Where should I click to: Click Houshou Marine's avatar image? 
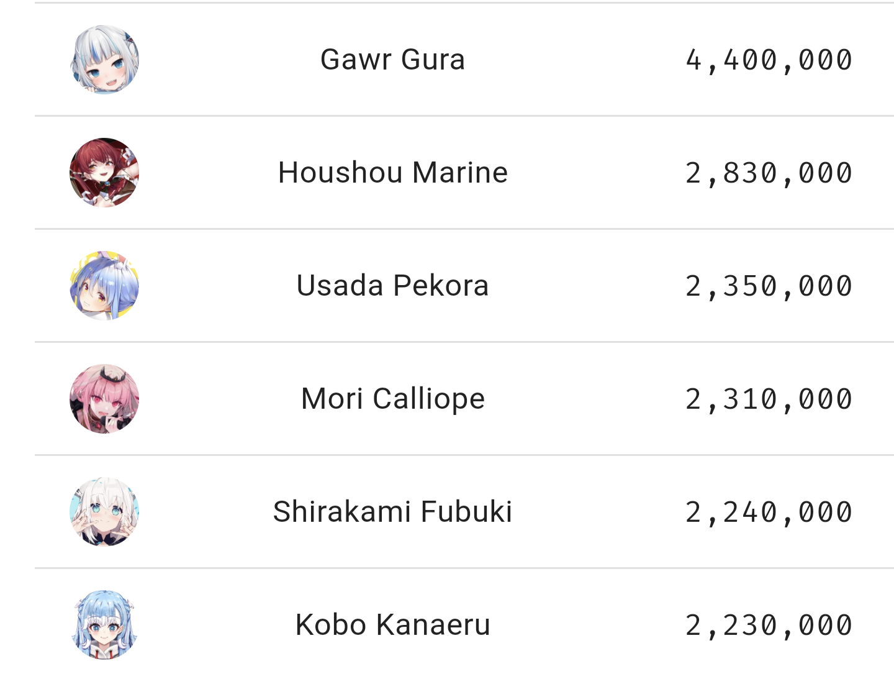click(x=104, y=173)
